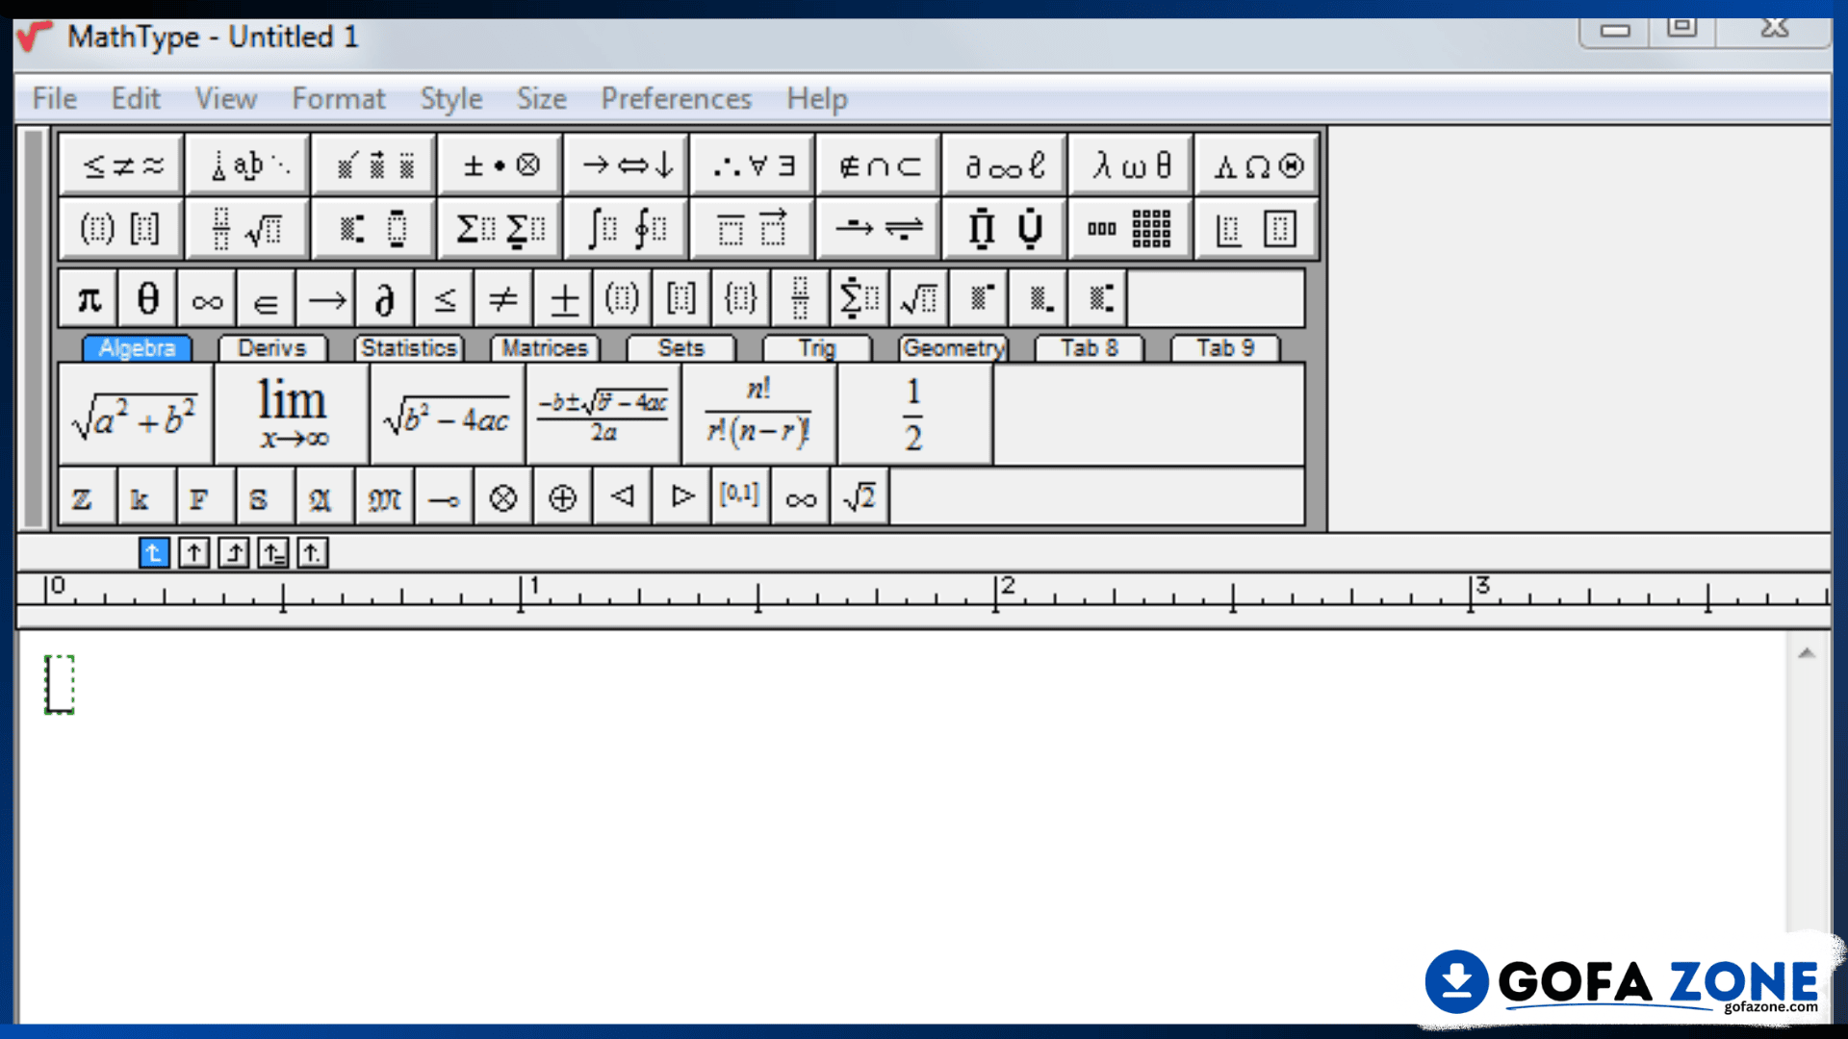
Task: Open the logical symbols palette (∴ ∀ ∃)
Action: pos(752,165)
